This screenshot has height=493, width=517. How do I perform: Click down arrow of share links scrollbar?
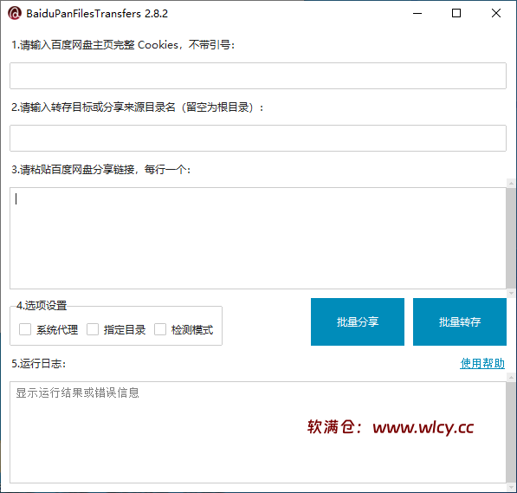511,293
